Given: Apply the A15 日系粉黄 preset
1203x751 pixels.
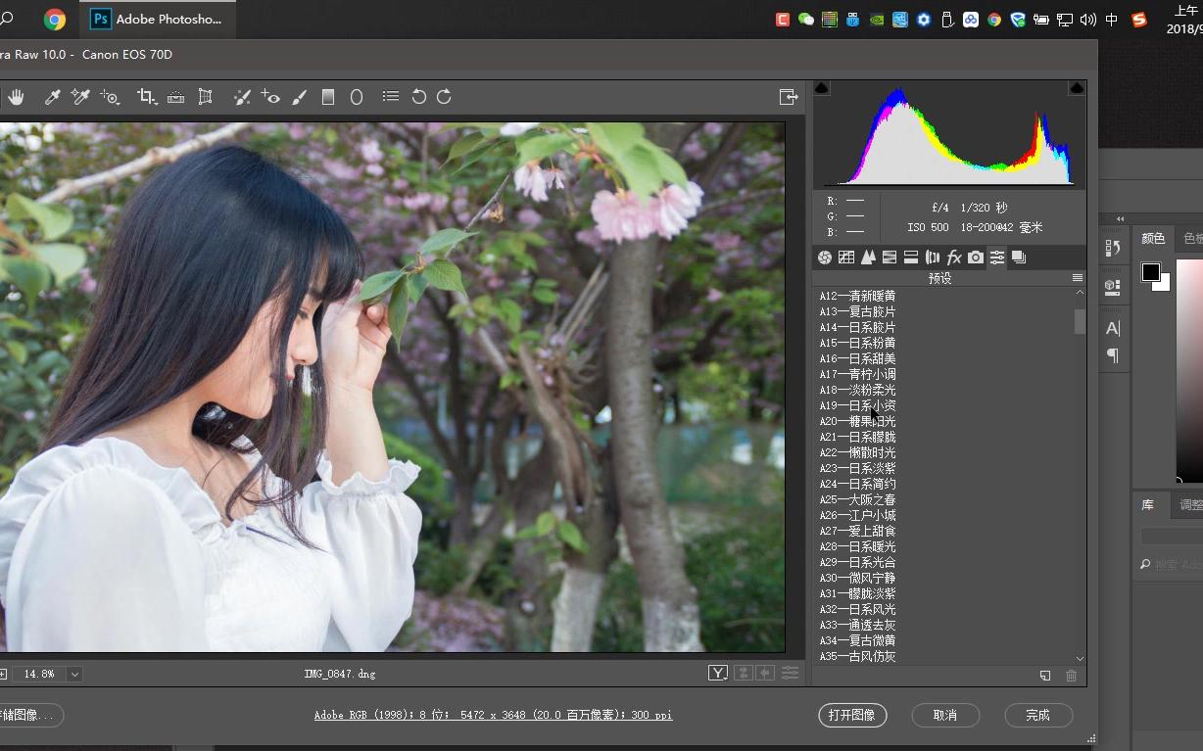Looking at the screenshot, I should click(858, 343).
